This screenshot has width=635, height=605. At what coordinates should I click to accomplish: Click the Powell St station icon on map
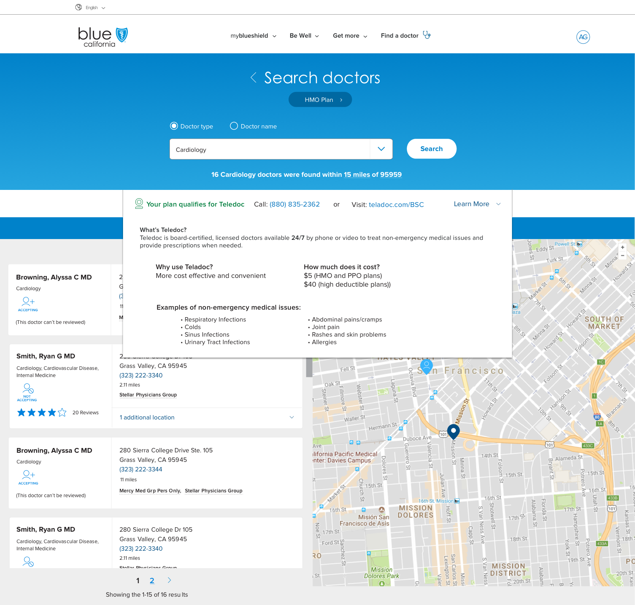(x=579, y=244)
